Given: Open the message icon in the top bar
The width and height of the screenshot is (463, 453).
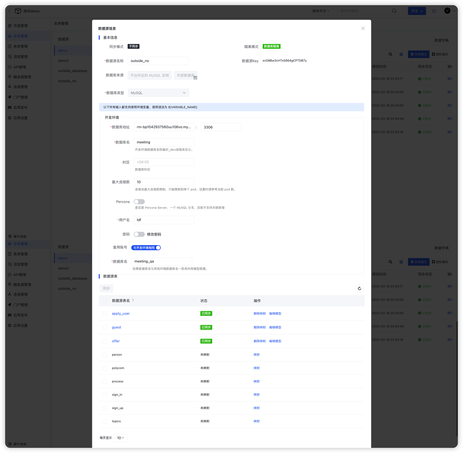Looking at the screenshot, I should click(x=434, y=11).
